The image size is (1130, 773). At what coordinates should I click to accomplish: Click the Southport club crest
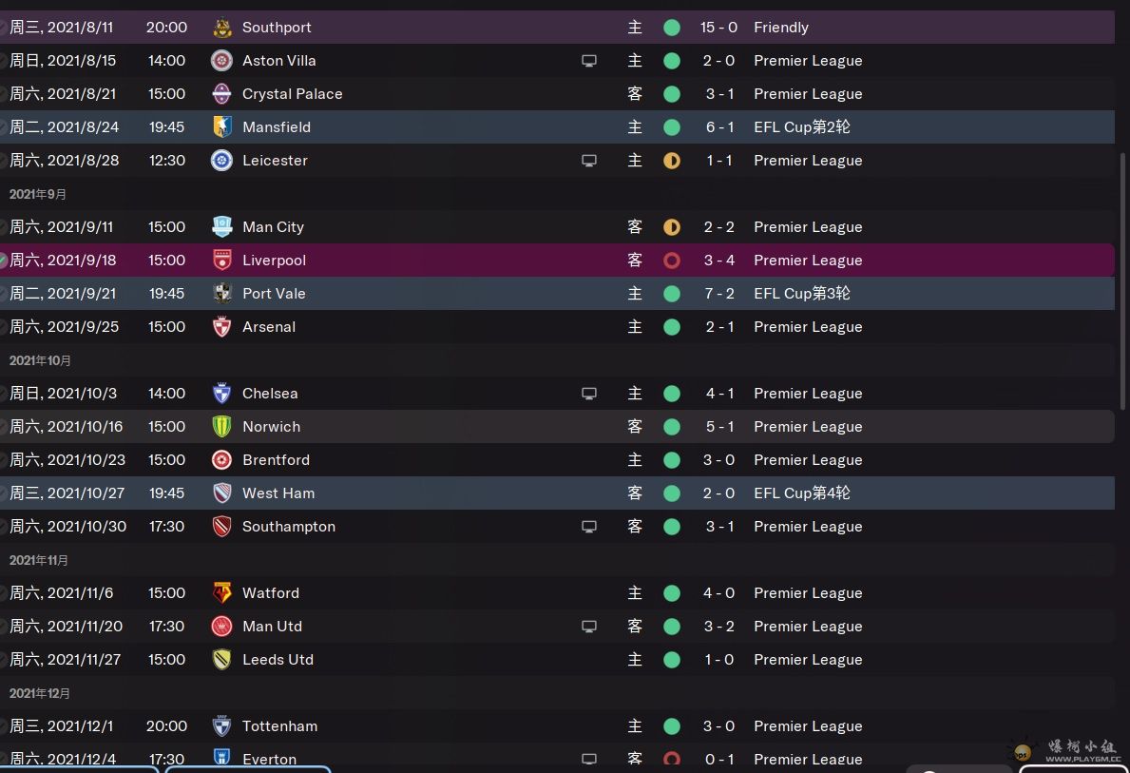[x=222, y=28]
